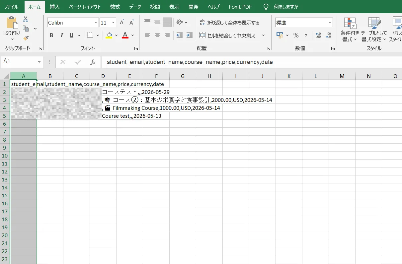This screenshot has height=264, width=402.
Task: Open the borders dropdown arrow
Action: click(x=98, y=35)
